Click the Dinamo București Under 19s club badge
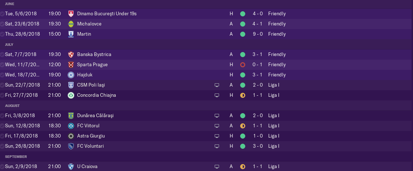This screenshot has height=171, width=413. pyautogui.click(x=71, y=14)
